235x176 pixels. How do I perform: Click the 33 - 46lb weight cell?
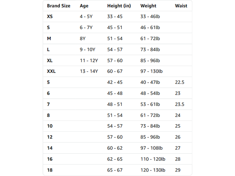150,16
